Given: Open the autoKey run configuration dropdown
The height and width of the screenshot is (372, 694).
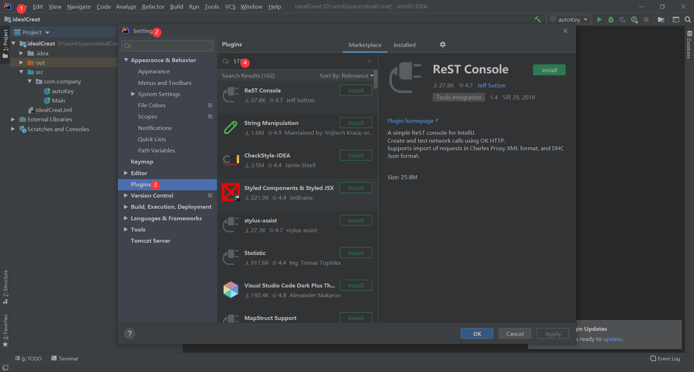Looking at the screenshot, I should click(x=569, y=20).
